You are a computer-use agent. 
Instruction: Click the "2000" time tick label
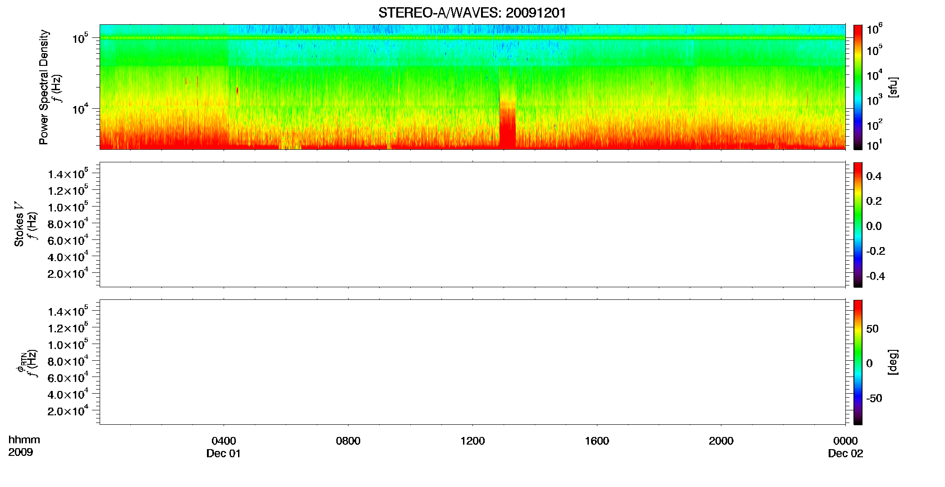point(721,441)
